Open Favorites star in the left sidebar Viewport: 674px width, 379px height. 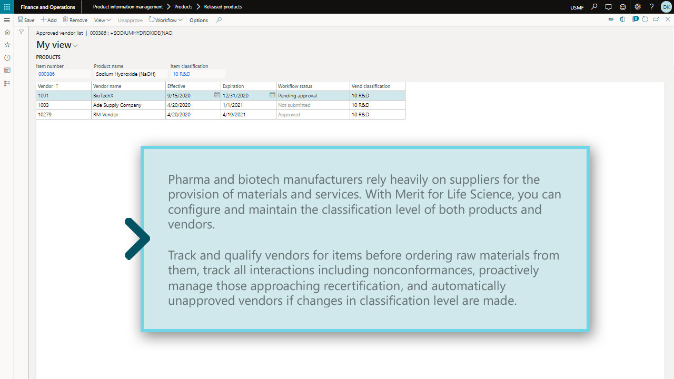(7, 45)
